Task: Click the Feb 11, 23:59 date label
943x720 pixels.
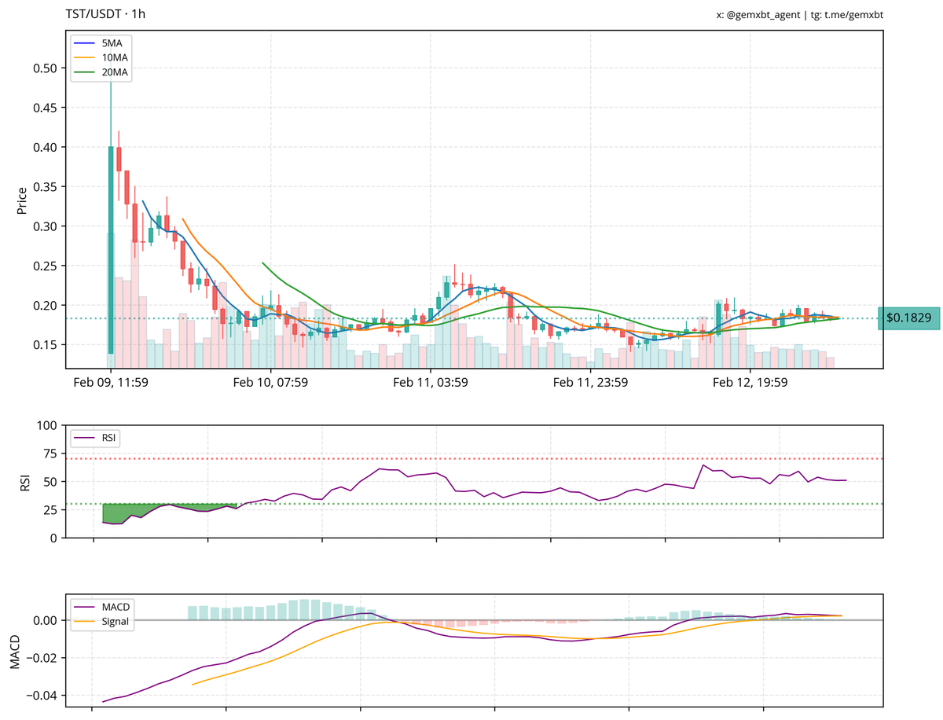Action: (590, 383)
